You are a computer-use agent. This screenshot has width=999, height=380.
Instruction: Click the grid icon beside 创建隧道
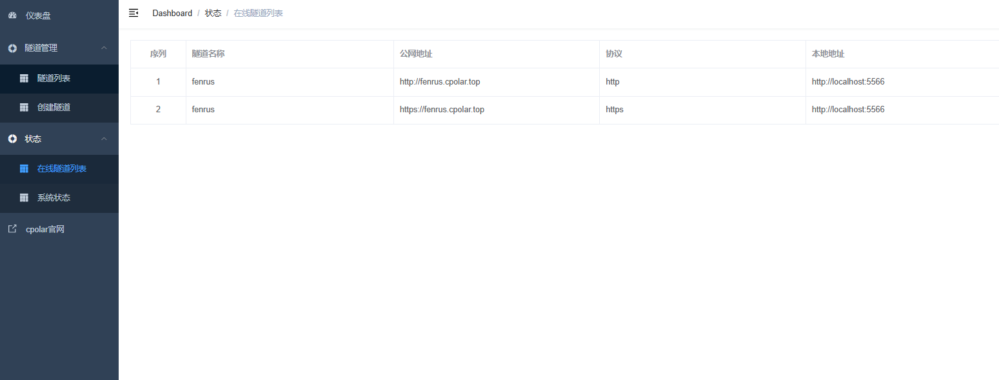pyautogui.click(x=24, y=108)
